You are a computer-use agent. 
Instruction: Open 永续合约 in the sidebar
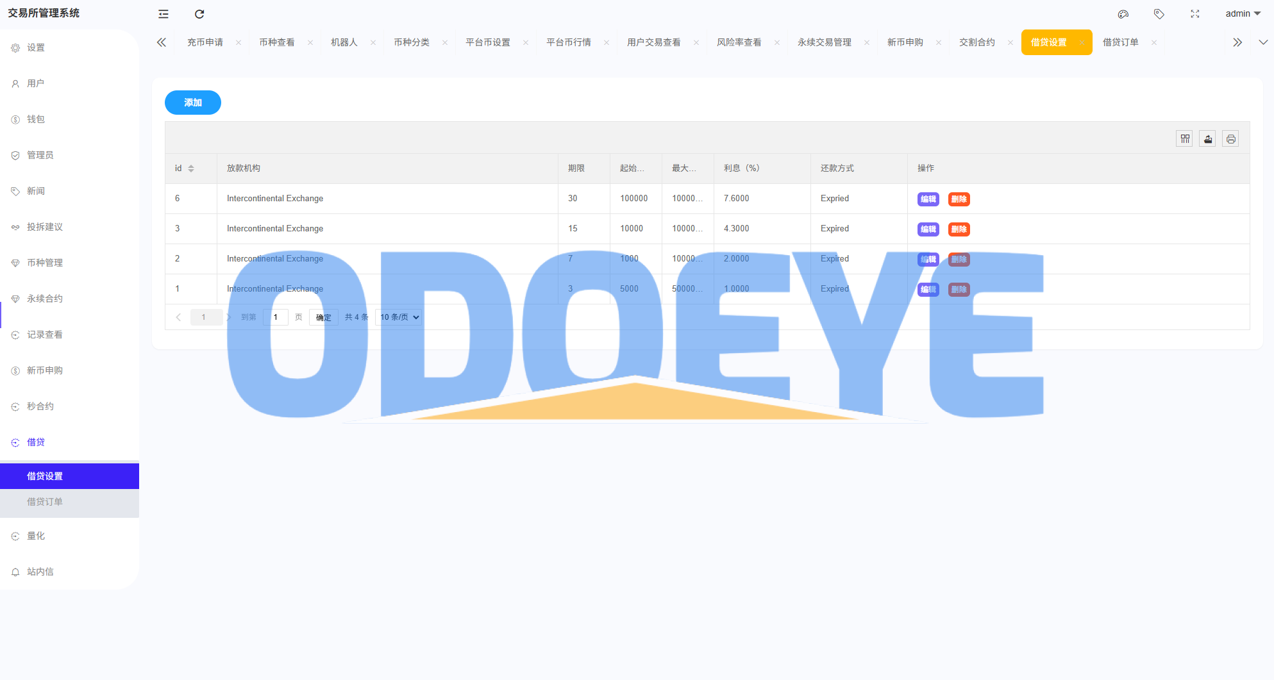pos(44,298)
